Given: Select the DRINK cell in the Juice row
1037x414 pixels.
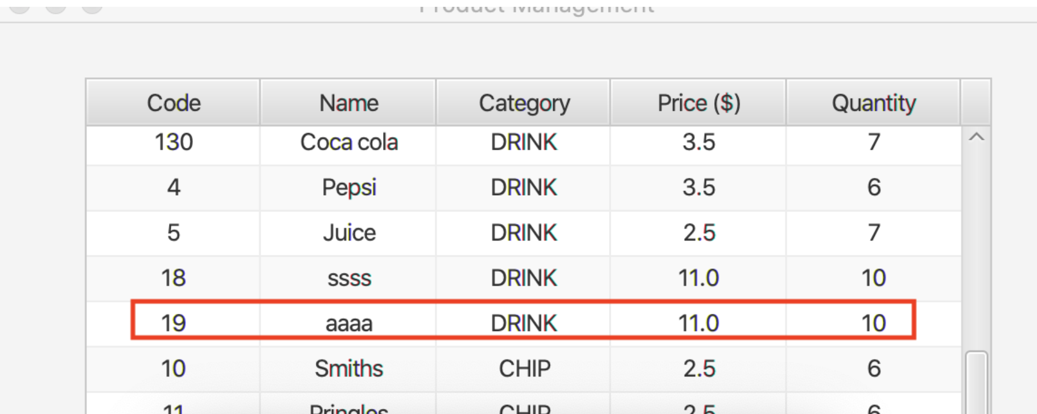Looking at the screenshot, I should (x=524, y=233).
